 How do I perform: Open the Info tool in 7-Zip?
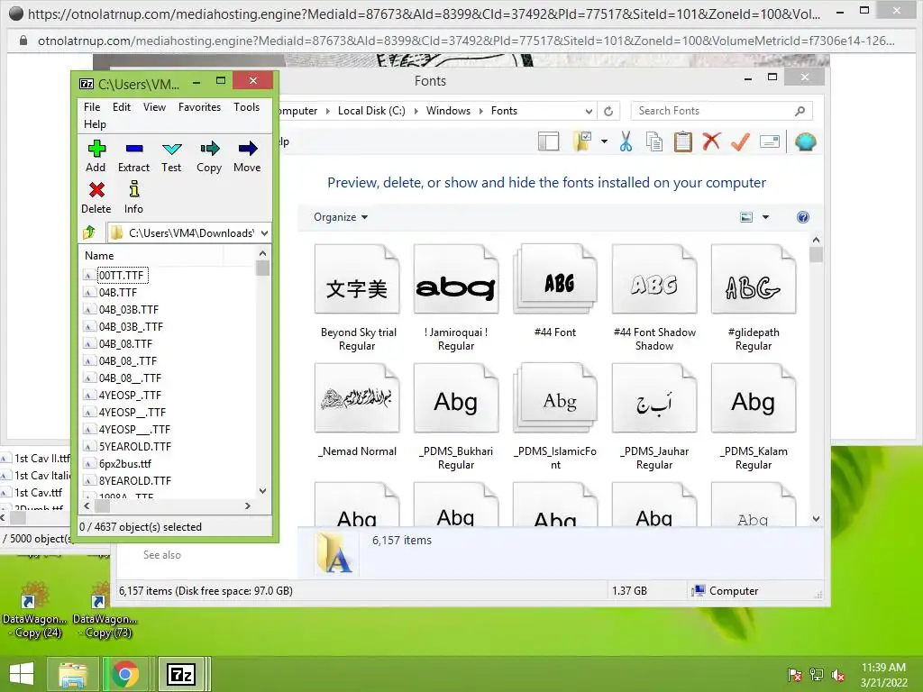pos(133,197)
